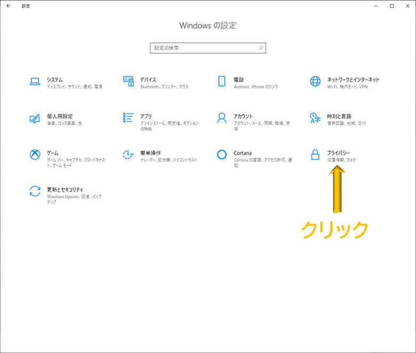
Task: Open the プライバシー lock icon
Action: tap(315, 154)
